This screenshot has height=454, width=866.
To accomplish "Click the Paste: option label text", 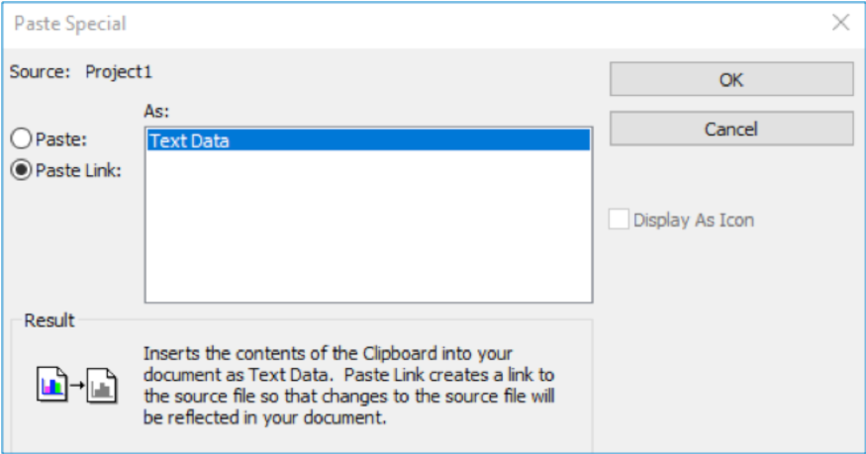I will pyautogui.click(x=61, y=139).
